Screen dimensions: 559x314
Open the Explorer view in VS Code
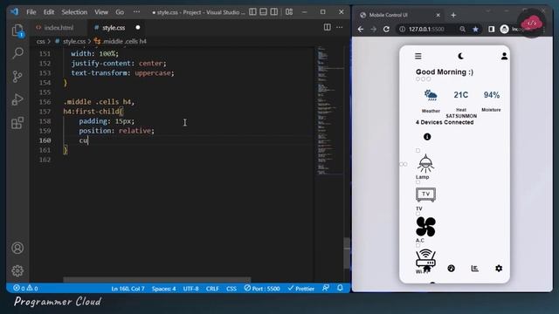(17, 31)
